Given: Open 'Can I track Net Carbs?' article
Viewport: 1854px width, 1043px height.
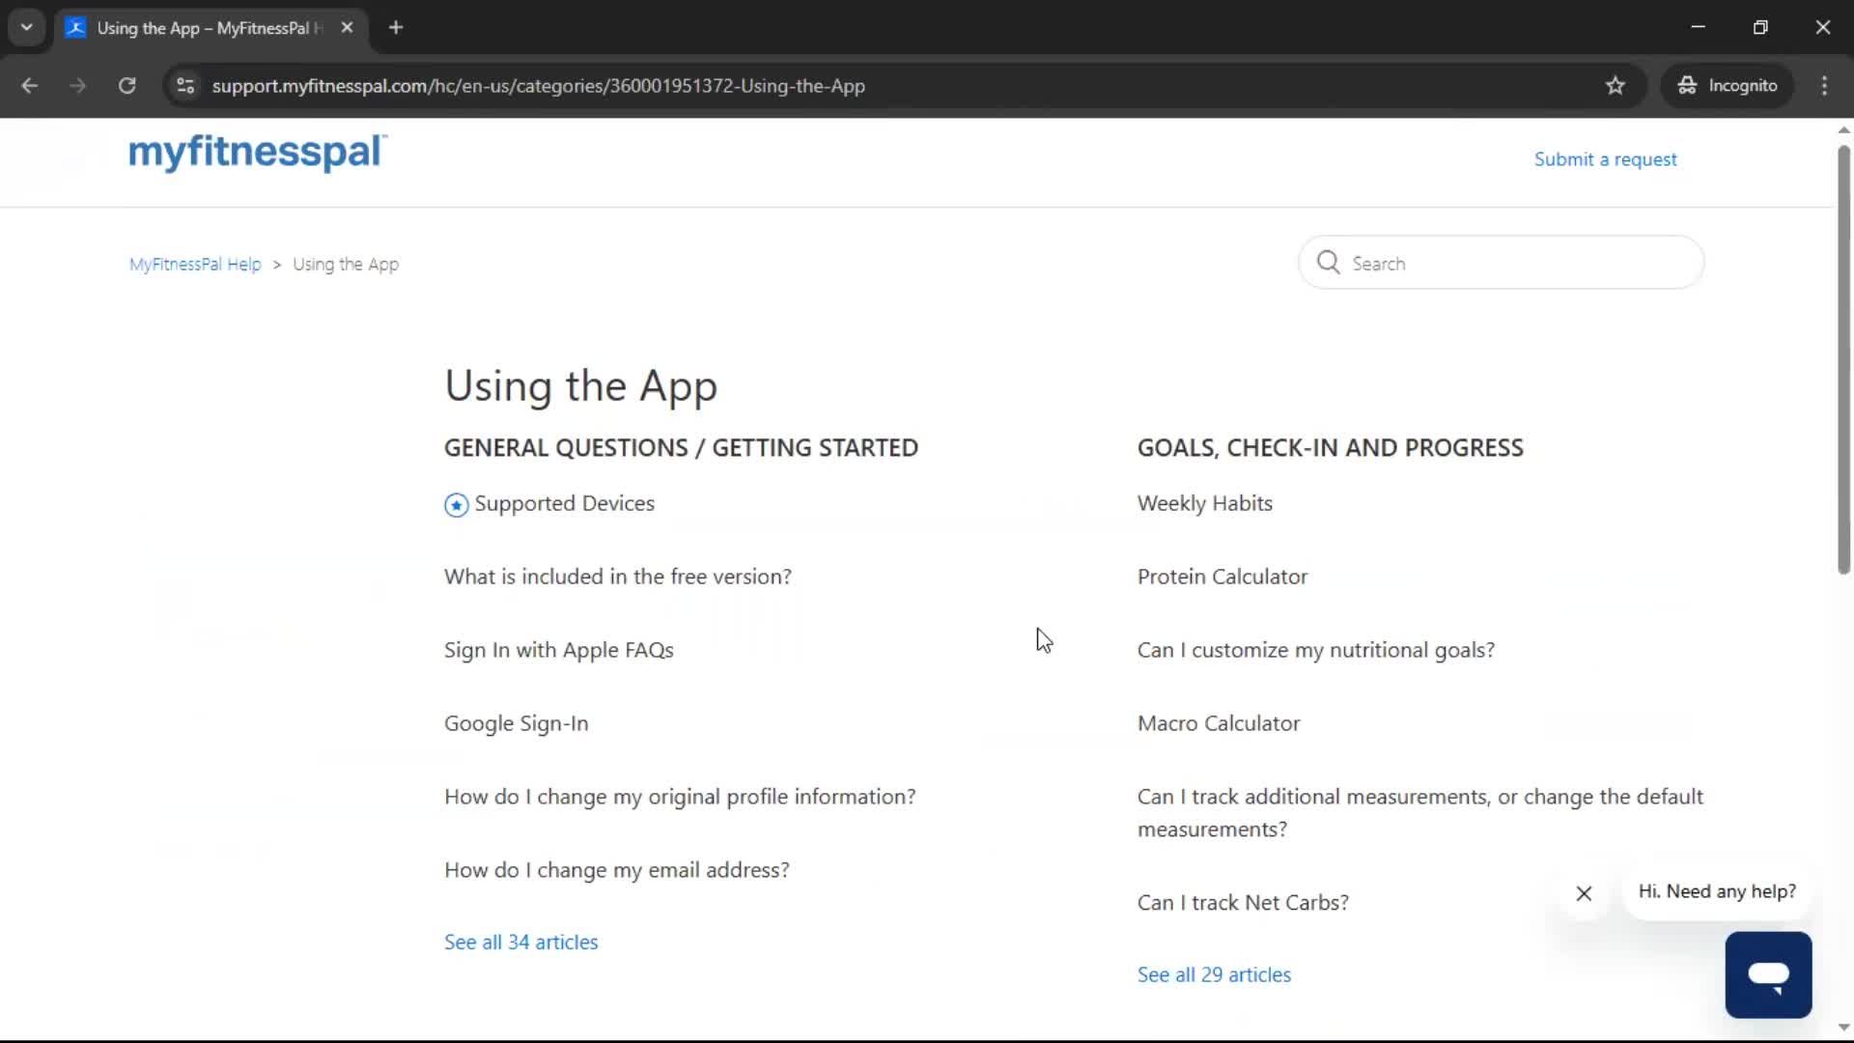Looking at the screenshot, I should coord(1243,903).
